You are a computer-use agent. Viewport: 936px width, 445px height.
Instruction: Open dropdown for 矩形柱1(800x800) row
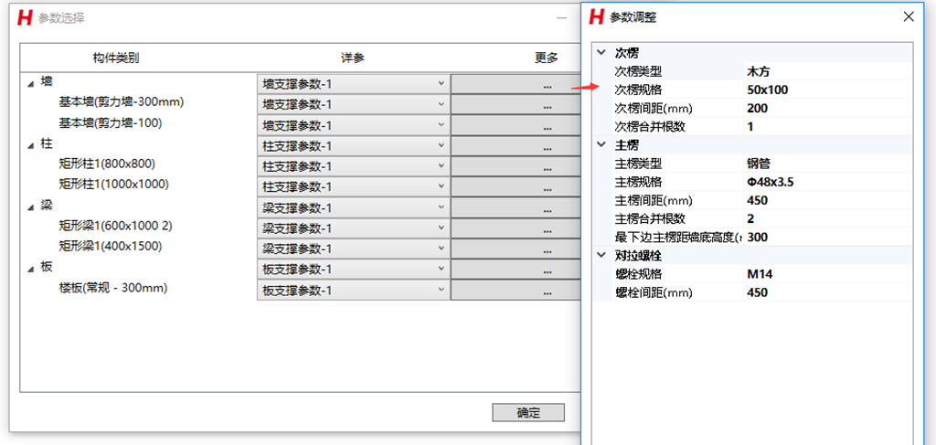(x=441, y=166)
